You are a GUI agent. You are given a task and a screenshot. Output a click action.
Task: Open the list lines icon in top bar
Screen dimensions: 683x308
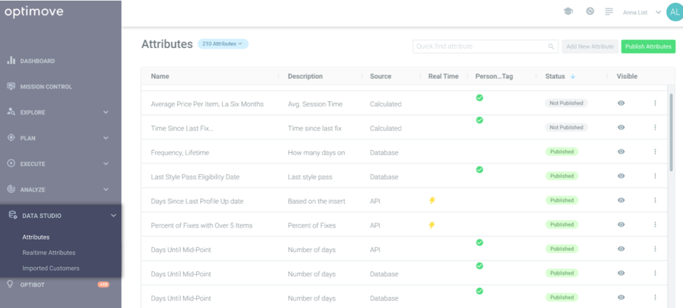tap(609, 11)
